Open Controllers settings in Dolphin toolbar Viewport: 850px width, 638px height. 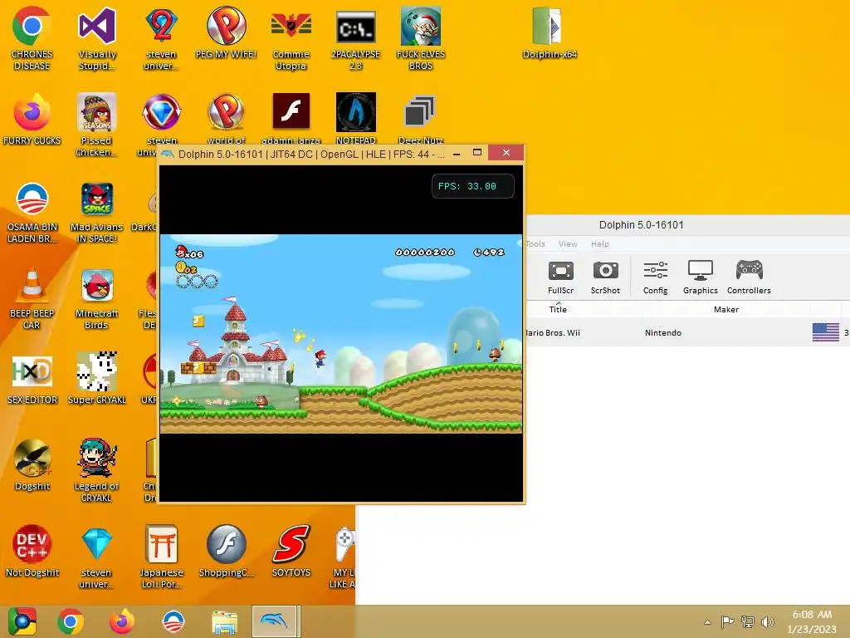click(x=749, y=277)
